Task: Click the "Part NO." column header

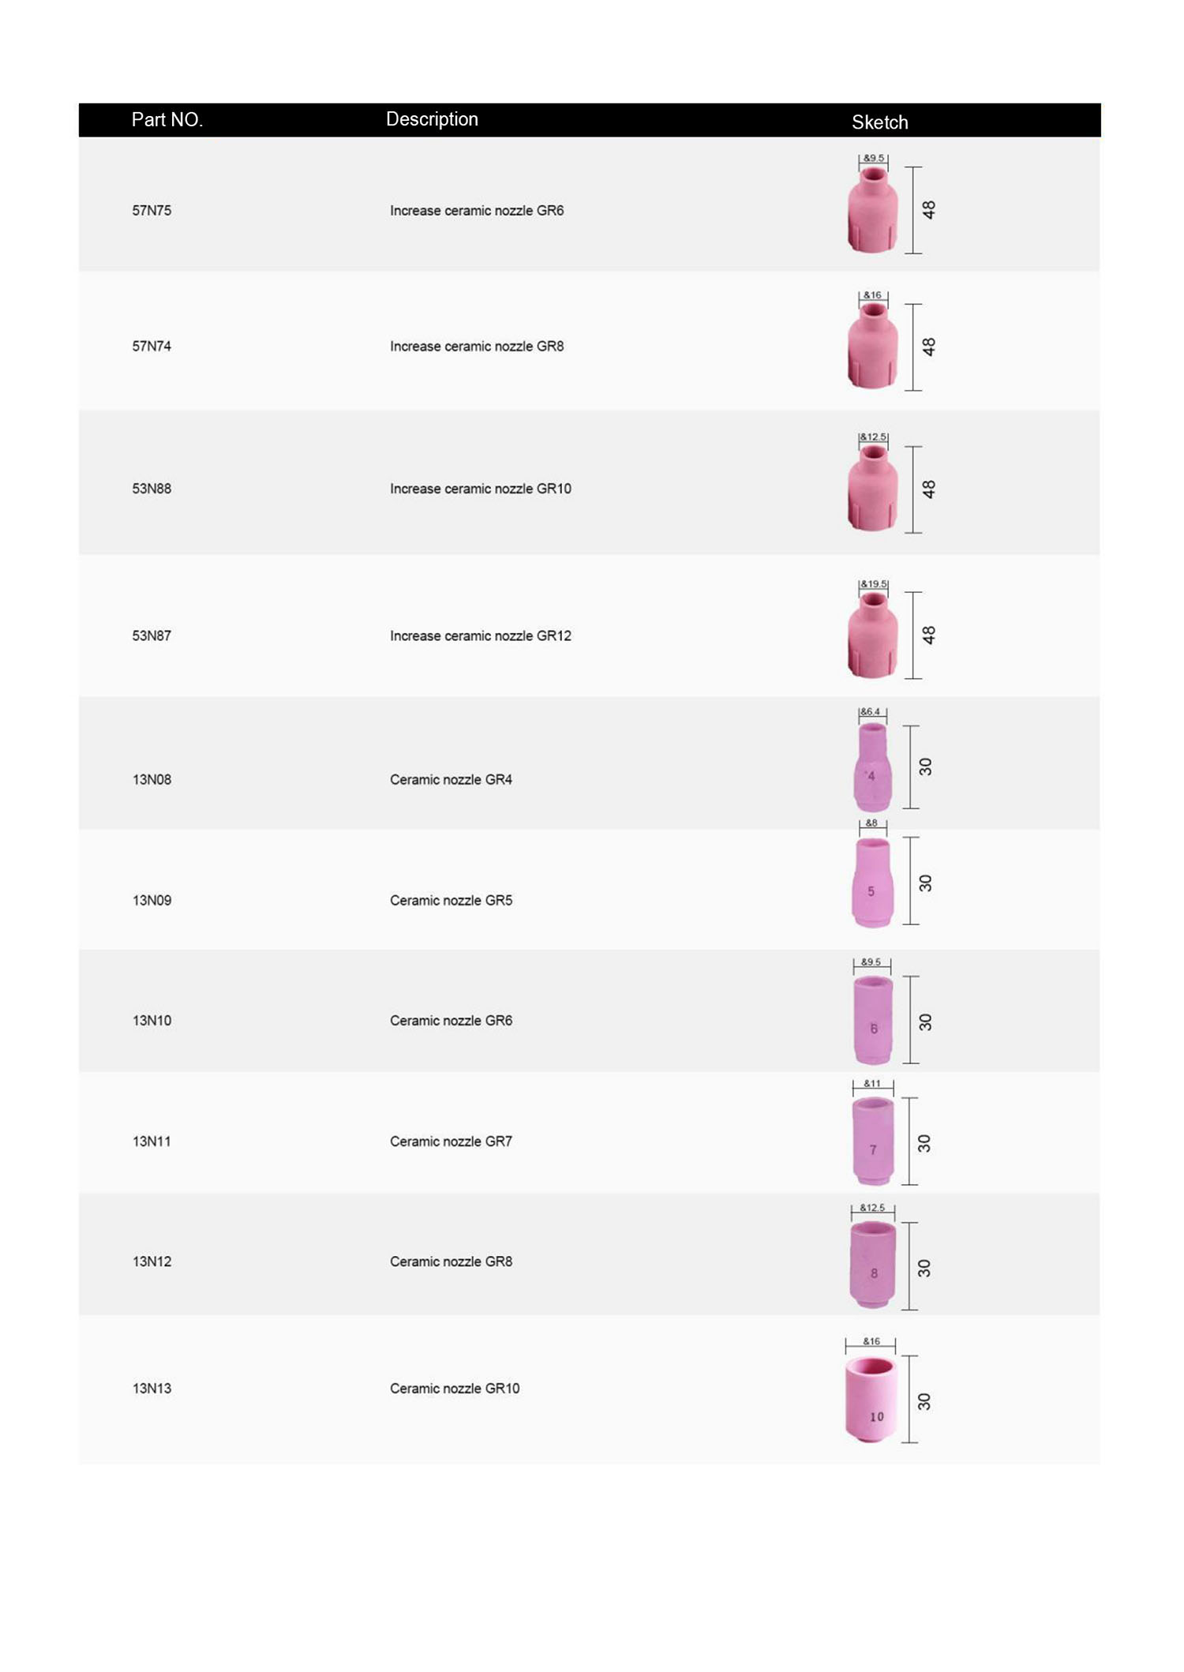Action: point(167,120)
